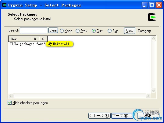Image resolution: width=164 pixels, height=123 pixels.
Task: Click the B. column header
Action: pyautogui.click(x=35, y=39)
